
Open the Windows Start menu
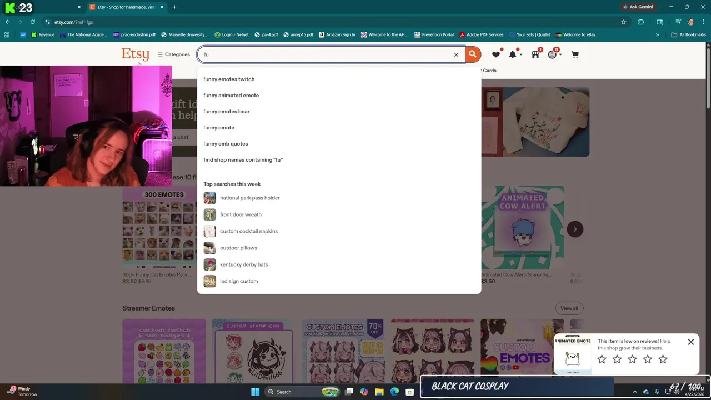[255, 392]
